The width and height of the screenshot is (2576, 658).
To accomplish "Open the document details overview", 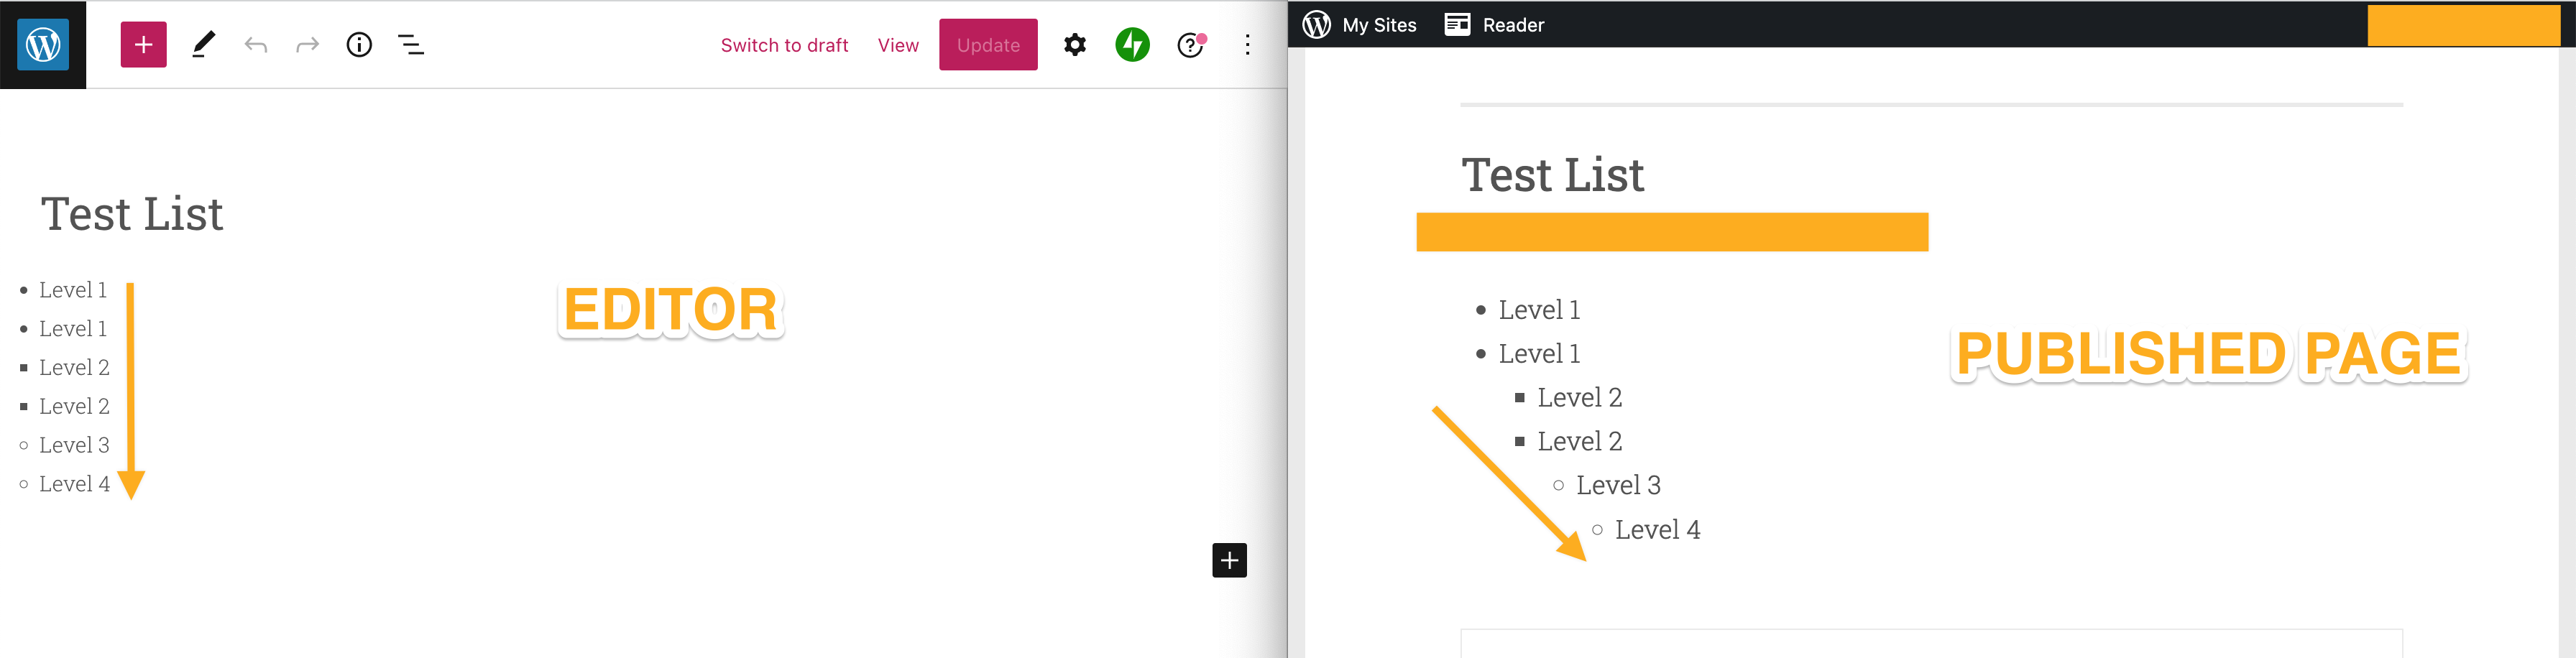I will click(358, 44).
